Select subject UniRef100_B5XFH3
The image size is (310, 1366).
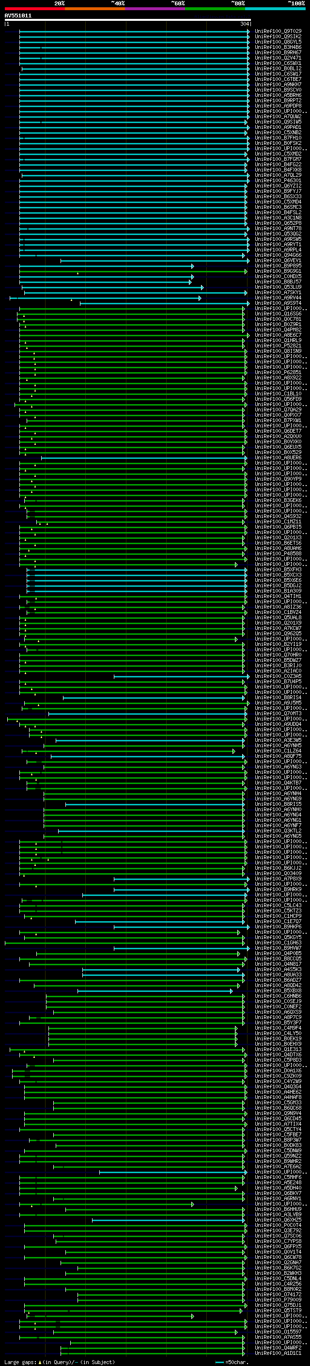[278, 570]
